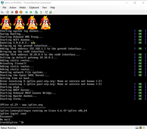Screen dimensions: 147x129
Task: Open the Help menu
Action: 53,7
